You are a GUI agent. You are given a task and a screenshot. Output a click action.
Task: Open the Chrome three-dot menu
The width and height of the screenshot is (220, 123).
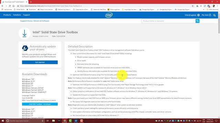click(218, 6)
